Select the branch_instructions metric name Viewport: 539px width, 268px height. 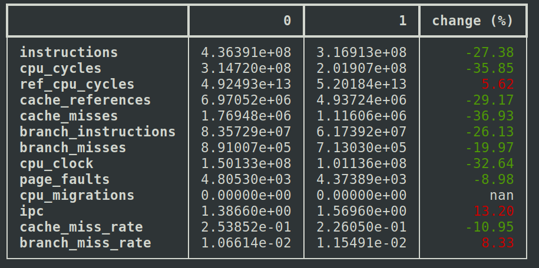point(98,132)
